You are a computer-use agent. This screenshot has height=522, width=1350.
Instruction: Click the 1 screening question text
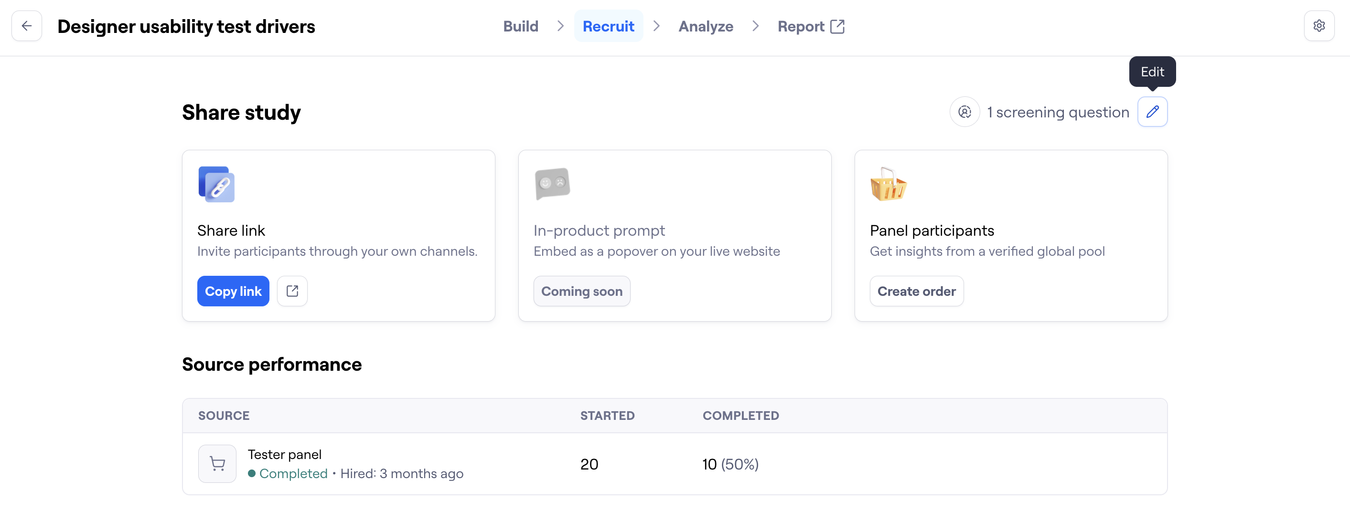pos(1058,113)
